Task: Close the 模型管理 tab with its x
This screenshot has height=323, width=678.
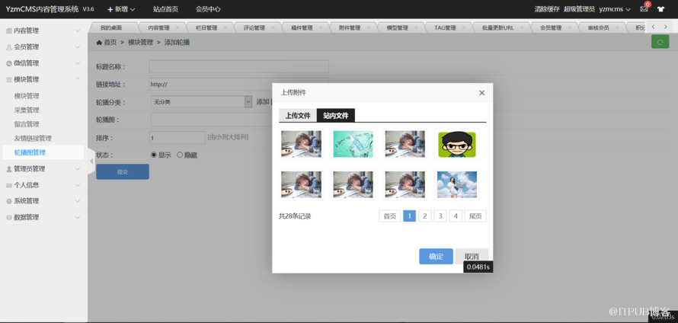Action: (x=416, y=27)
